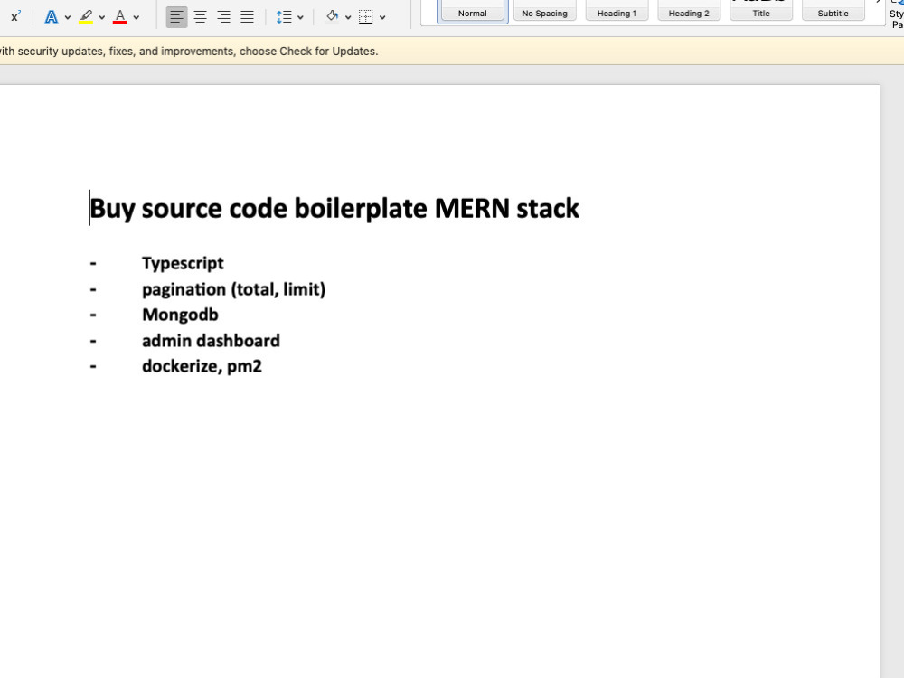Click the 'Mongodb' bullet line
The height and width of the screenshot is (678, 904).
coord(181,315)
